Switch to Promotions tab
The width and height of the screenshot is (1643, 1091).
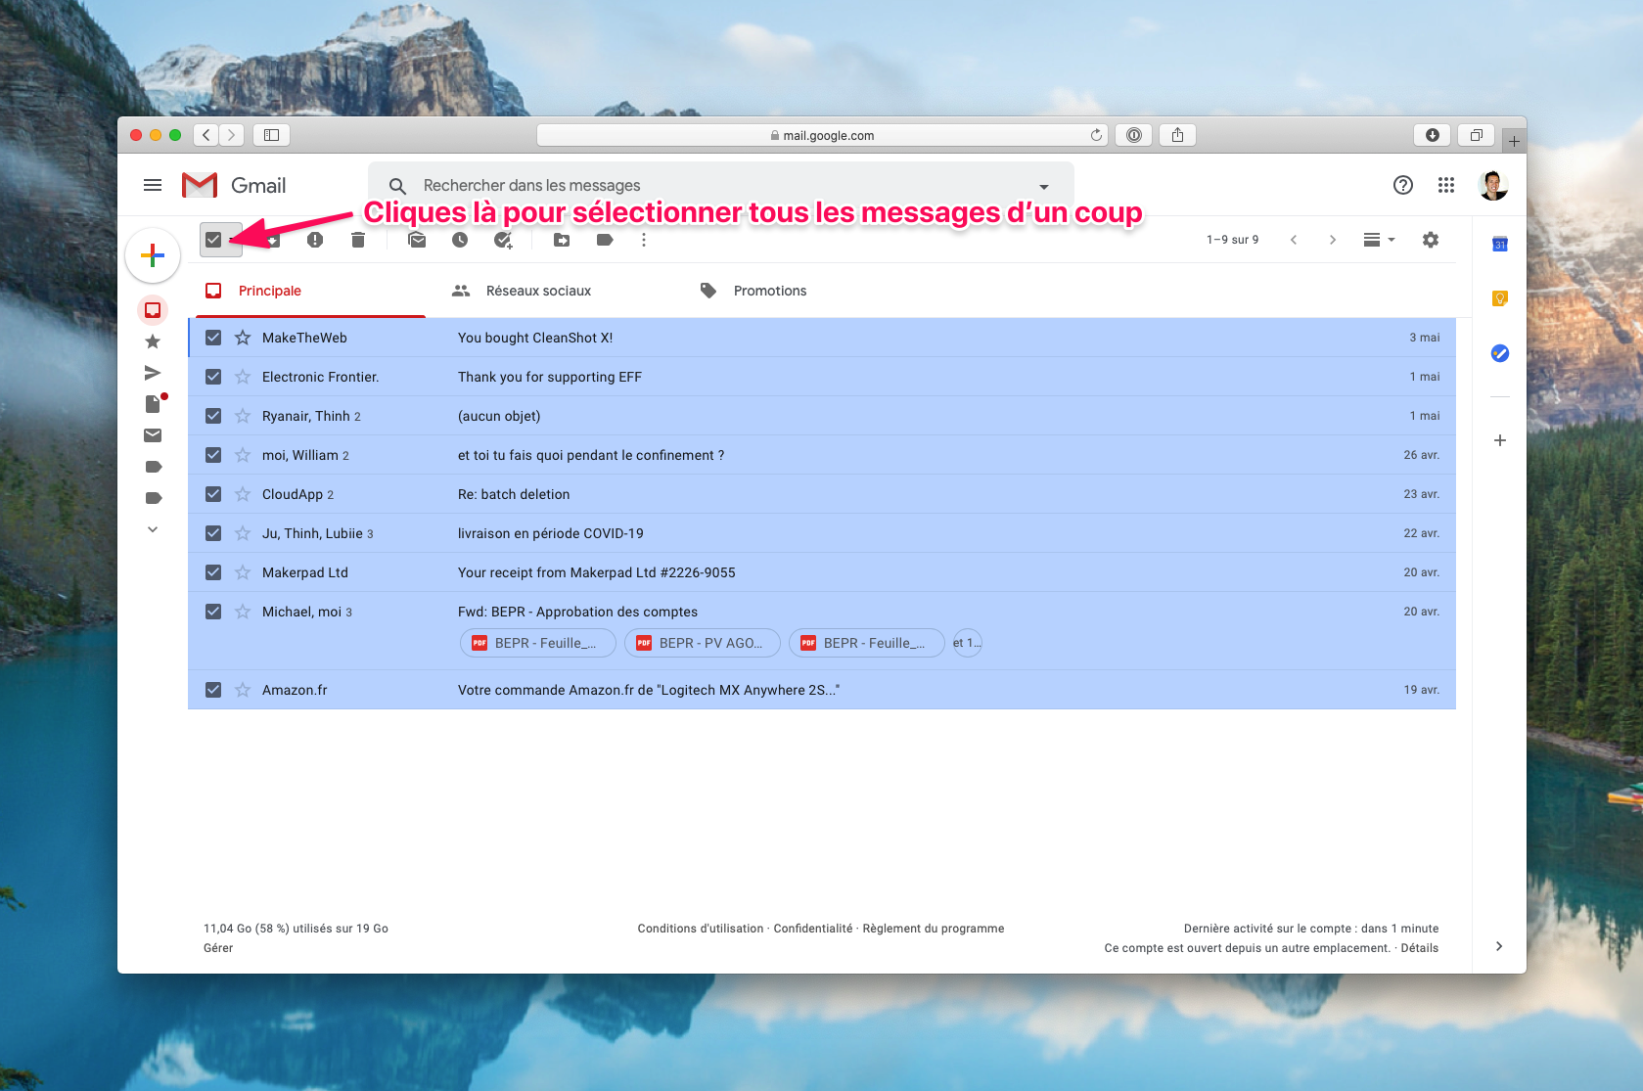(770, 291)
